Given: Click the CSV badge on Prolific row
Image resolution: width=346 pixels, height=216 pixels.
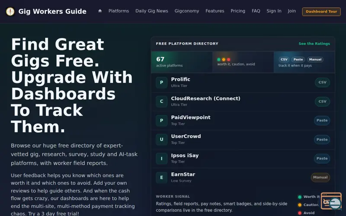Looking at the screenshot, I should [x=322, y=82].
